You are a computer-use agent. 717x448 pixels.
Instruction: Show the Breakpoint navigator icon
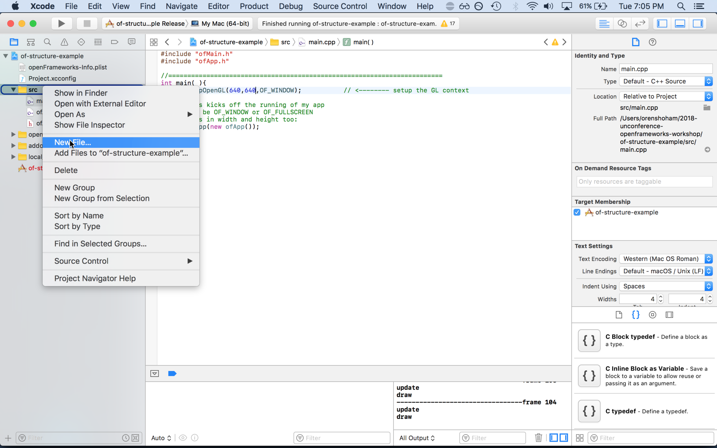(x=115, y=42)
